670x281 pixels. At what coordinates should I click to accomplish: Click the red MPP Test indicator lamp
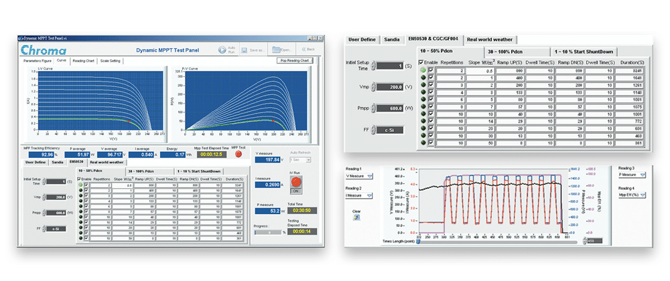coord(239,155)
